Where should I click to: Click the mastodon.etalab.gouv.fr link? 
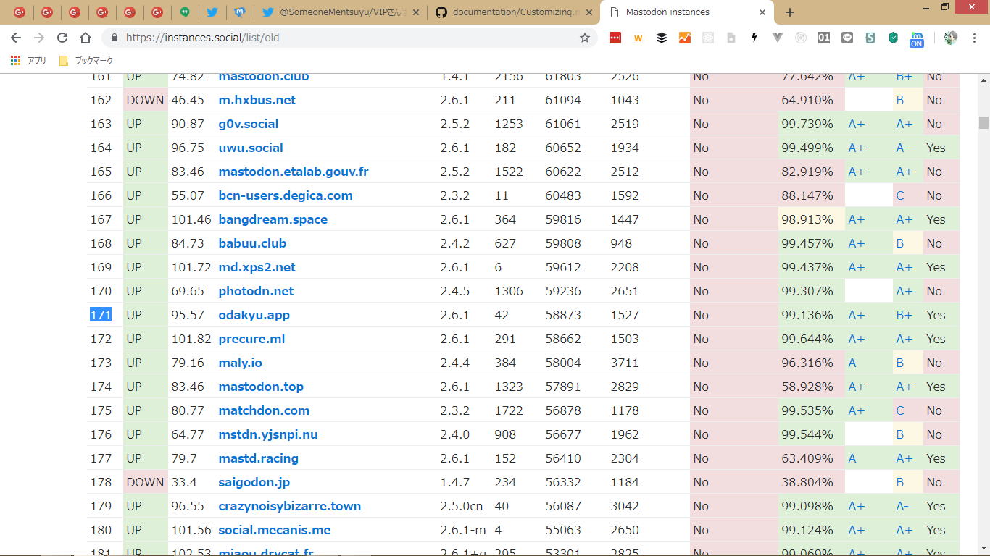pyautogui.click(x=293, y=172)
